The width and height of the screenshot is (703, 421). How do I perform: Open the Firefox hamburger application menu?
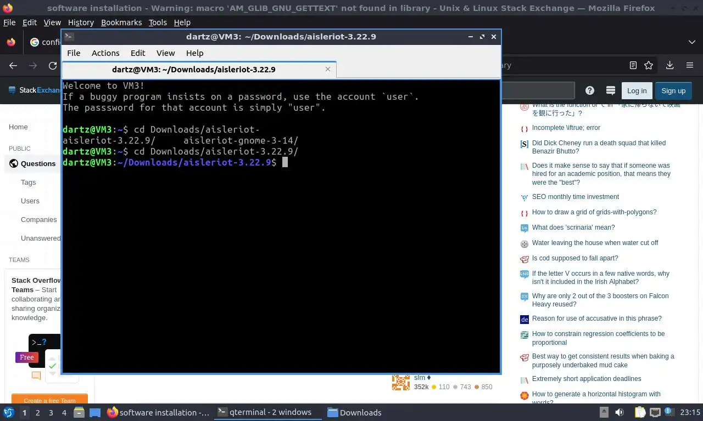point(690,65)
